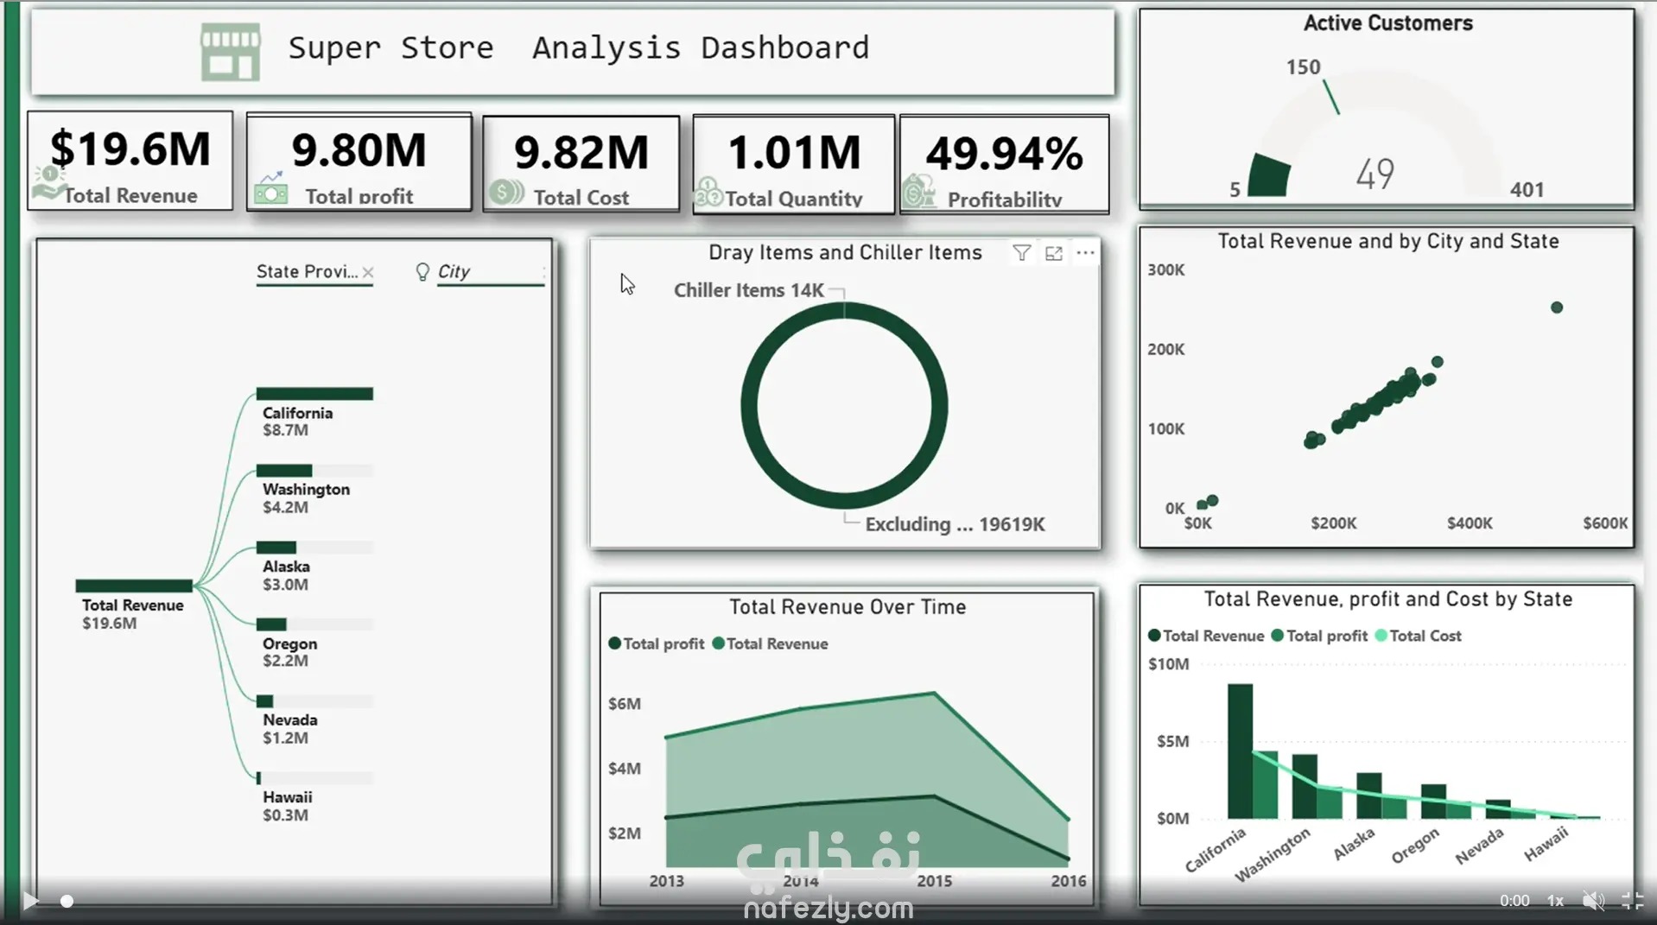Remove the State Province level with X
The image size is (1657, 925).
coord(368,272)
